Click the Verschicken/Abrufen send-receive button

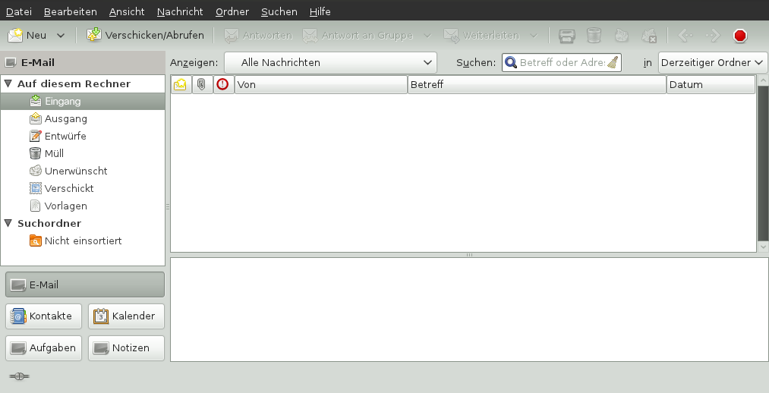click(145, 35)
